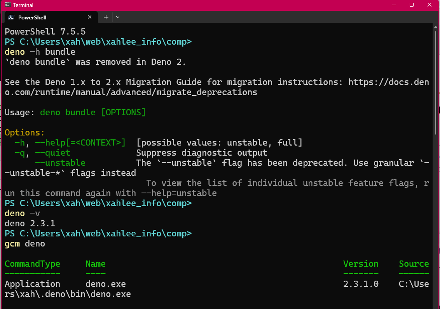Click the Terminal app icon in title bar
The width and height of the screenshot is (440, 309).
pyautogui.click(x=7, y=5)
